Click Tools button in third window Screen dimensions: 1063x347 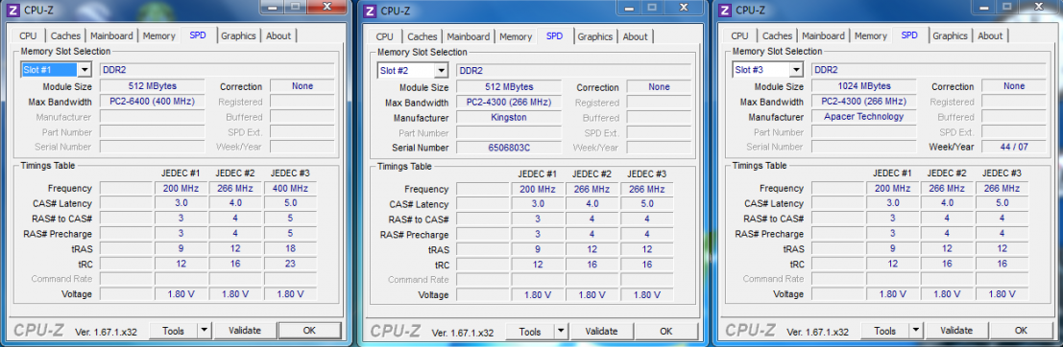coord(884,331)
